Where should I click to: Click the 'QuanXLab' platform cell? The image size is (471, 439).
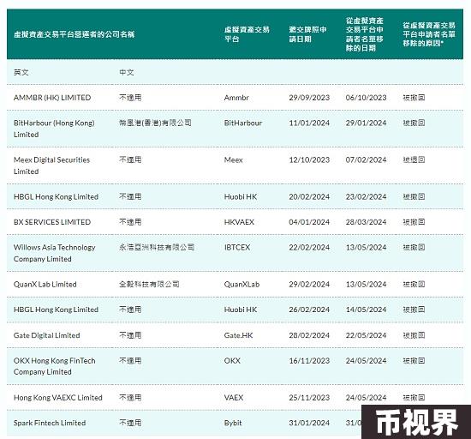(241, 285)
